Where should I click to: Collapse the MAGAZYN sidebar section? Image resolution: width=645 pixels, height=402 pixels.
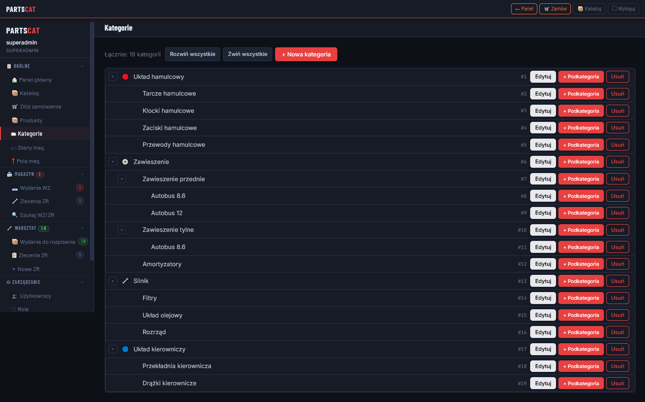pyautogui.click(x=82, y=174)
